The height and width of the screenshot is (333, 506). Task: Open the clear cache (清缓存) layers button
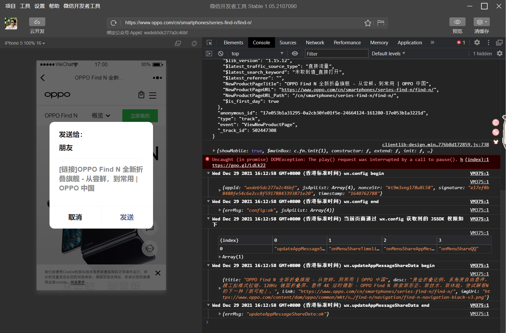click(482, 22)
